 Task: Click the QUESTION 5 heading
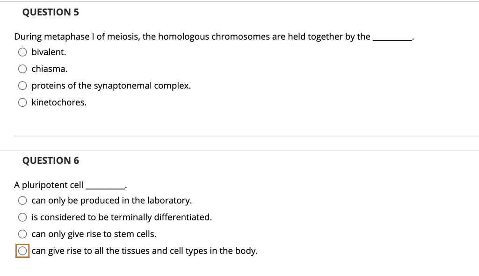[51, 12]
